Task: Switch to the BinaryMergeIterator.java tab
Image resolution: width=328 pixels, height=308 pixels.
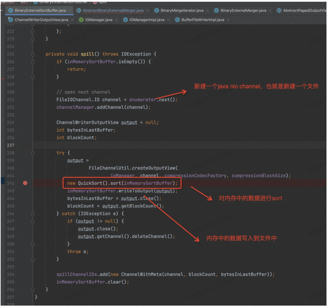Action: (182, 10)
